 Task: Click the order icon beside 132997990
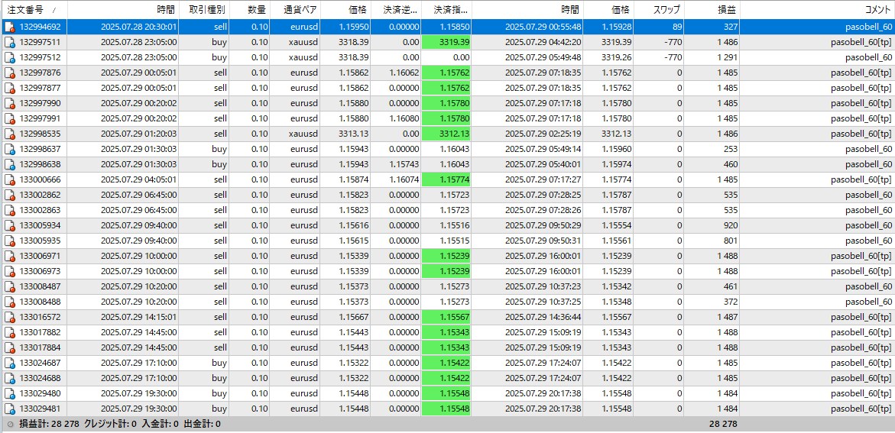9,103
